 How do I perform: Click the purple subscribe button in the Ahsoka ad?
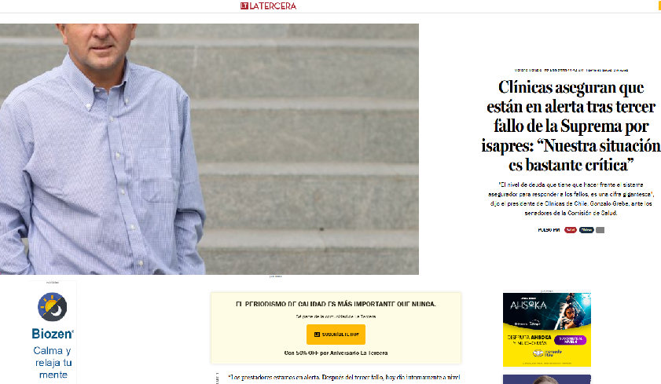point(571,340)
